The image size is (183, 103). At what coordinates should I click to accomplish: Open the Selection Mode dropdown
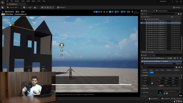(x=13, y=7)
